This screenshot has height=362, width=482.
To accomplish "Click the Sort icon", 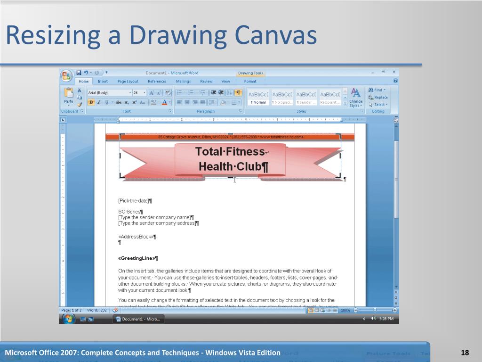I will tap(229, 93).
